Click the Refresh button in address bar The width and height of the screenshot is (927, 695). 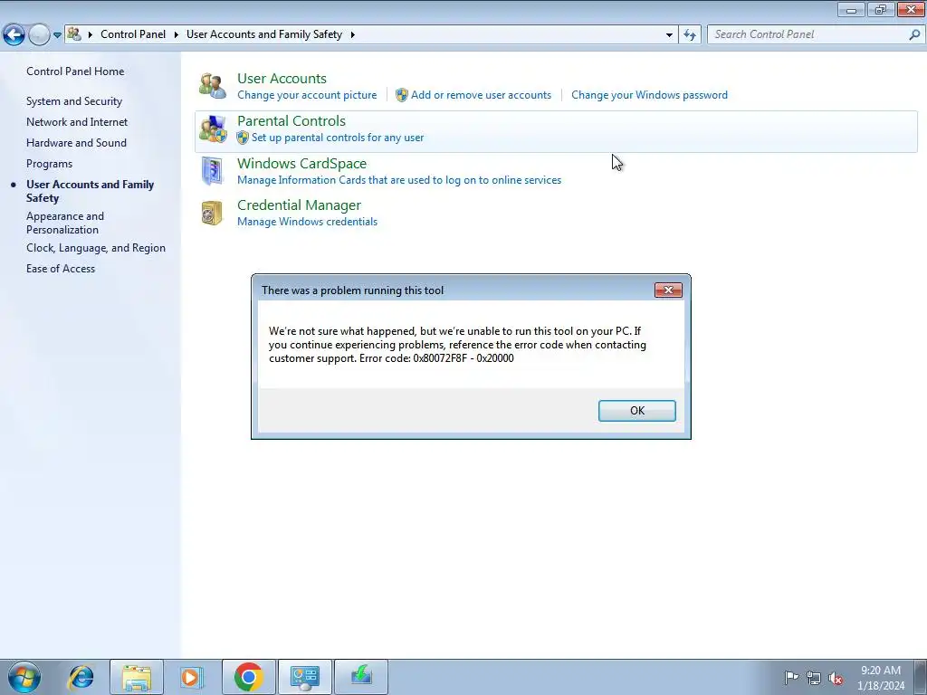[x=689, y=35]
